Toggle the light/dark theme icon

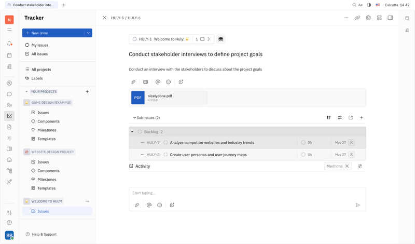pos(369,5)
